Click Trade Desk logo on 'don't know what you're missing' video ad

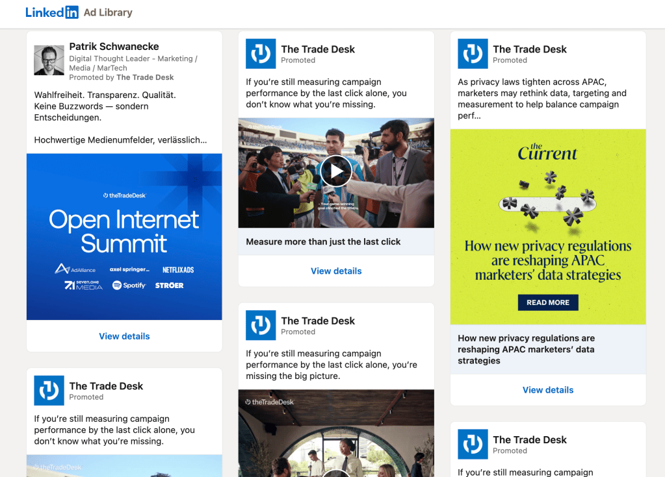(x=261, y=54)
